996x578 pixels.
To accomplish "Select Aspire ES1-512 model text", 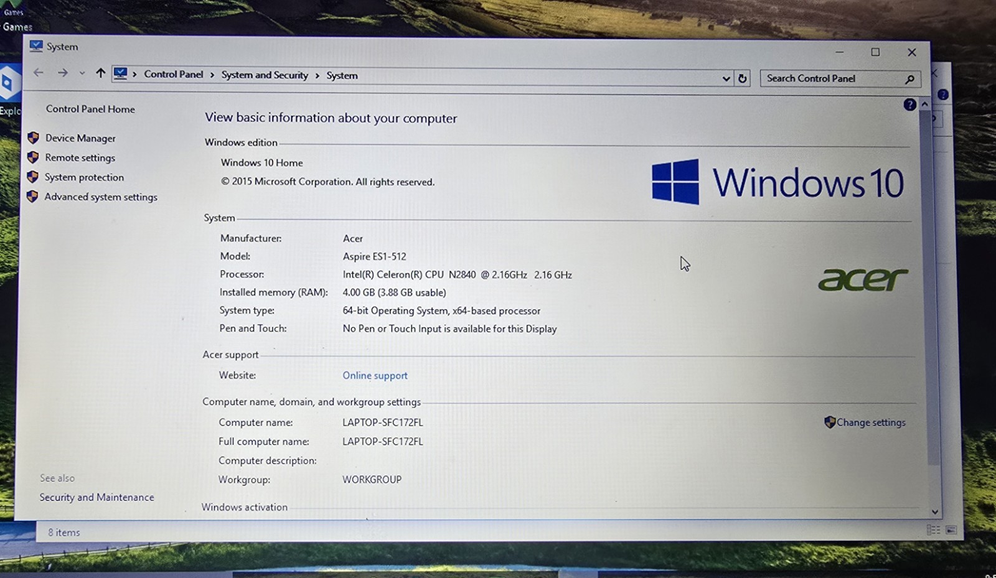I will tap(374, 256).
